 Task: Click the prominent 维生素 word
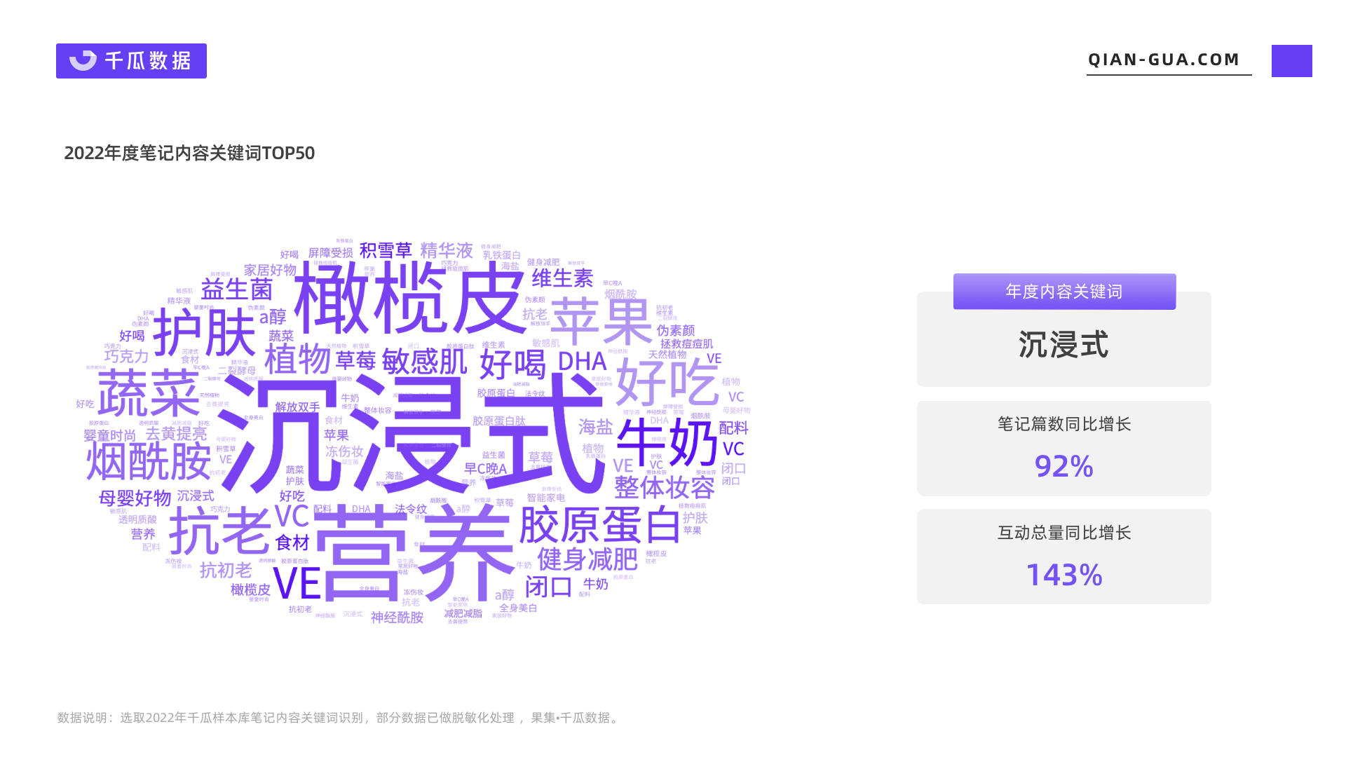point(562,278)
